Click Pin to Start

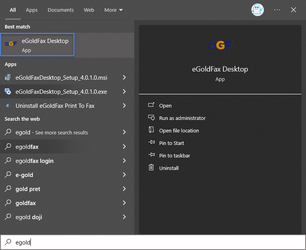click(172, 143)
